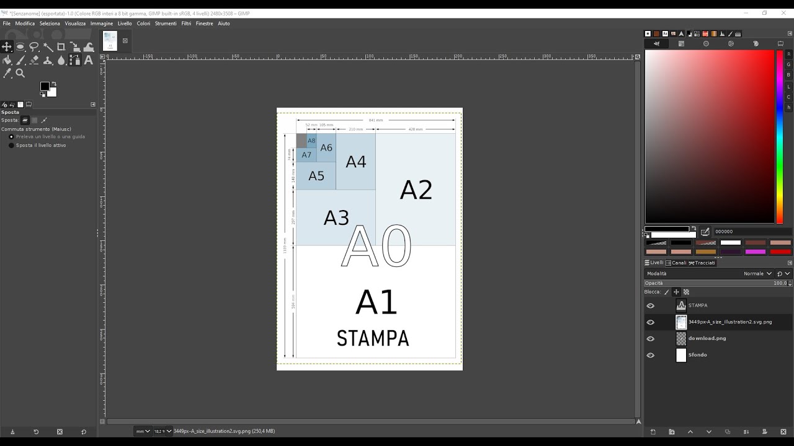Hide the STAMPA layer with its eye icon
The height and width of the screenshot is (446, 794).
pyautogui.click(x=650, y=305)
